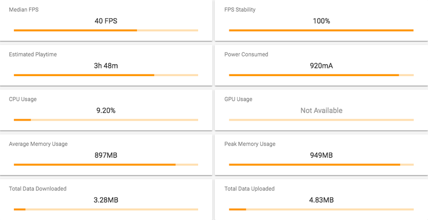This screenshot has height=220, width=428.
Task: Click the Total Data Downloaded bar
Action: 106,209
